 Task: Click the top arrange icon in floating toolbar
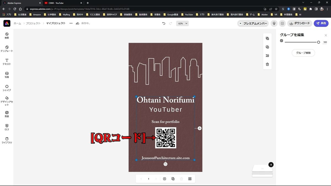tap(267, 38)
